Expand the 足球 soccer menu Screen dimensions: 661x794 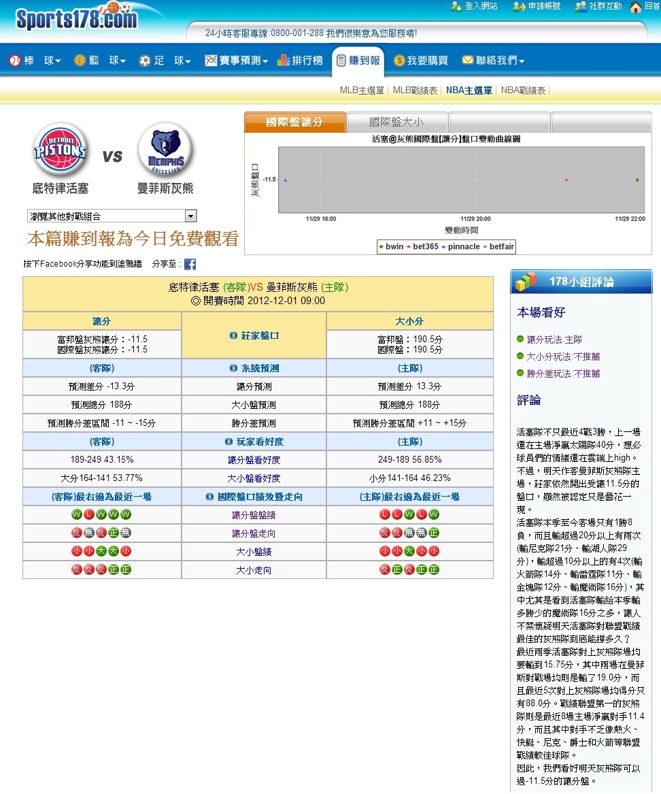(165, 61)
